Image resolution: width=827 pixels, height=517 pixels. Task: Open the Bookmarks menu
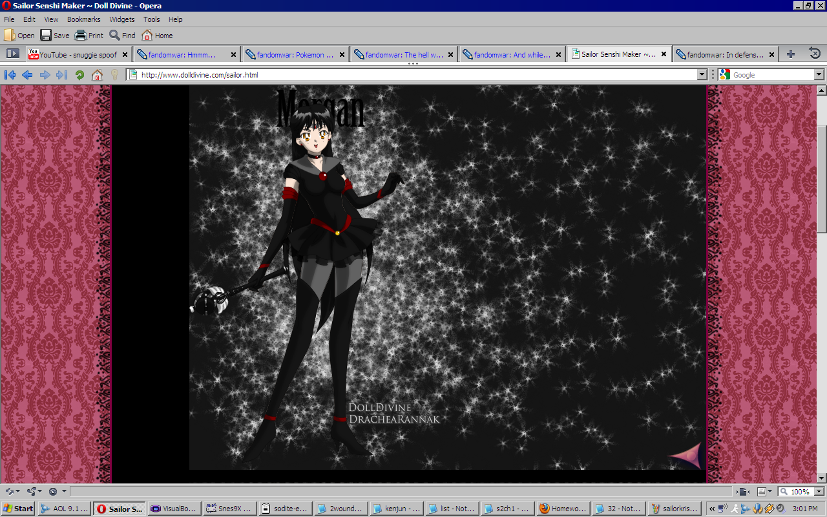point(83,19)
